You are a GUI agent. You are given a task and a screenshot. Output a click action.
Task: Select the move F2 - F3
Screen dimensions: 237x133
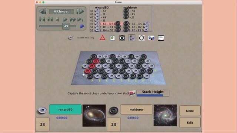tap(137, 30)
